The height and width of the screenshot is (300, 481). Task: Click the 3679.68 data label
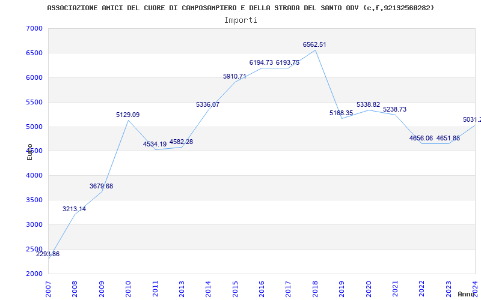(101, 186)
